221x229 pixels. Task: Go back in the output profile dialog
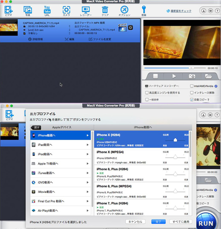click(36, 127)
